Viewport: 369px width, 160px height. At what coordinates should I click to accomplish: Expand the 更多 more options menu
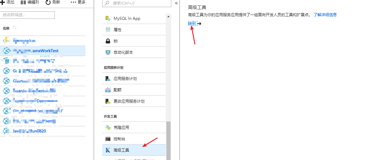pyautogui.click(x=78, y=2)
